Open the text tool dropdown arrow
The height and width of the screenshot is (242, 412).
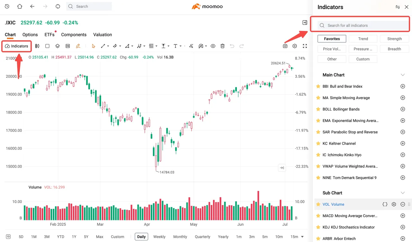click(x=180, y=46)
